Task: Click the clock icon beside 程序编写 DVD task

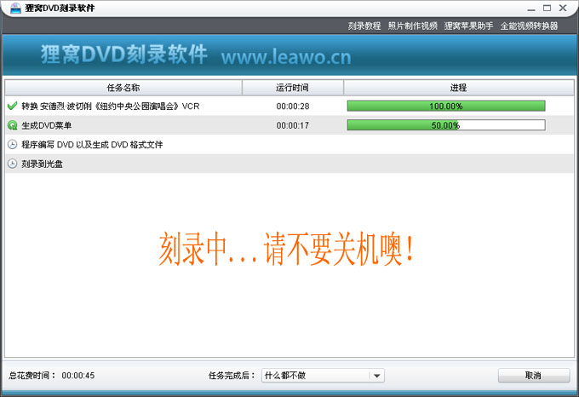Action: (x=12, y=144)
